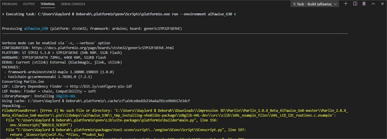
Task: Close the terminal panel
Action: [x=382, y=4]
